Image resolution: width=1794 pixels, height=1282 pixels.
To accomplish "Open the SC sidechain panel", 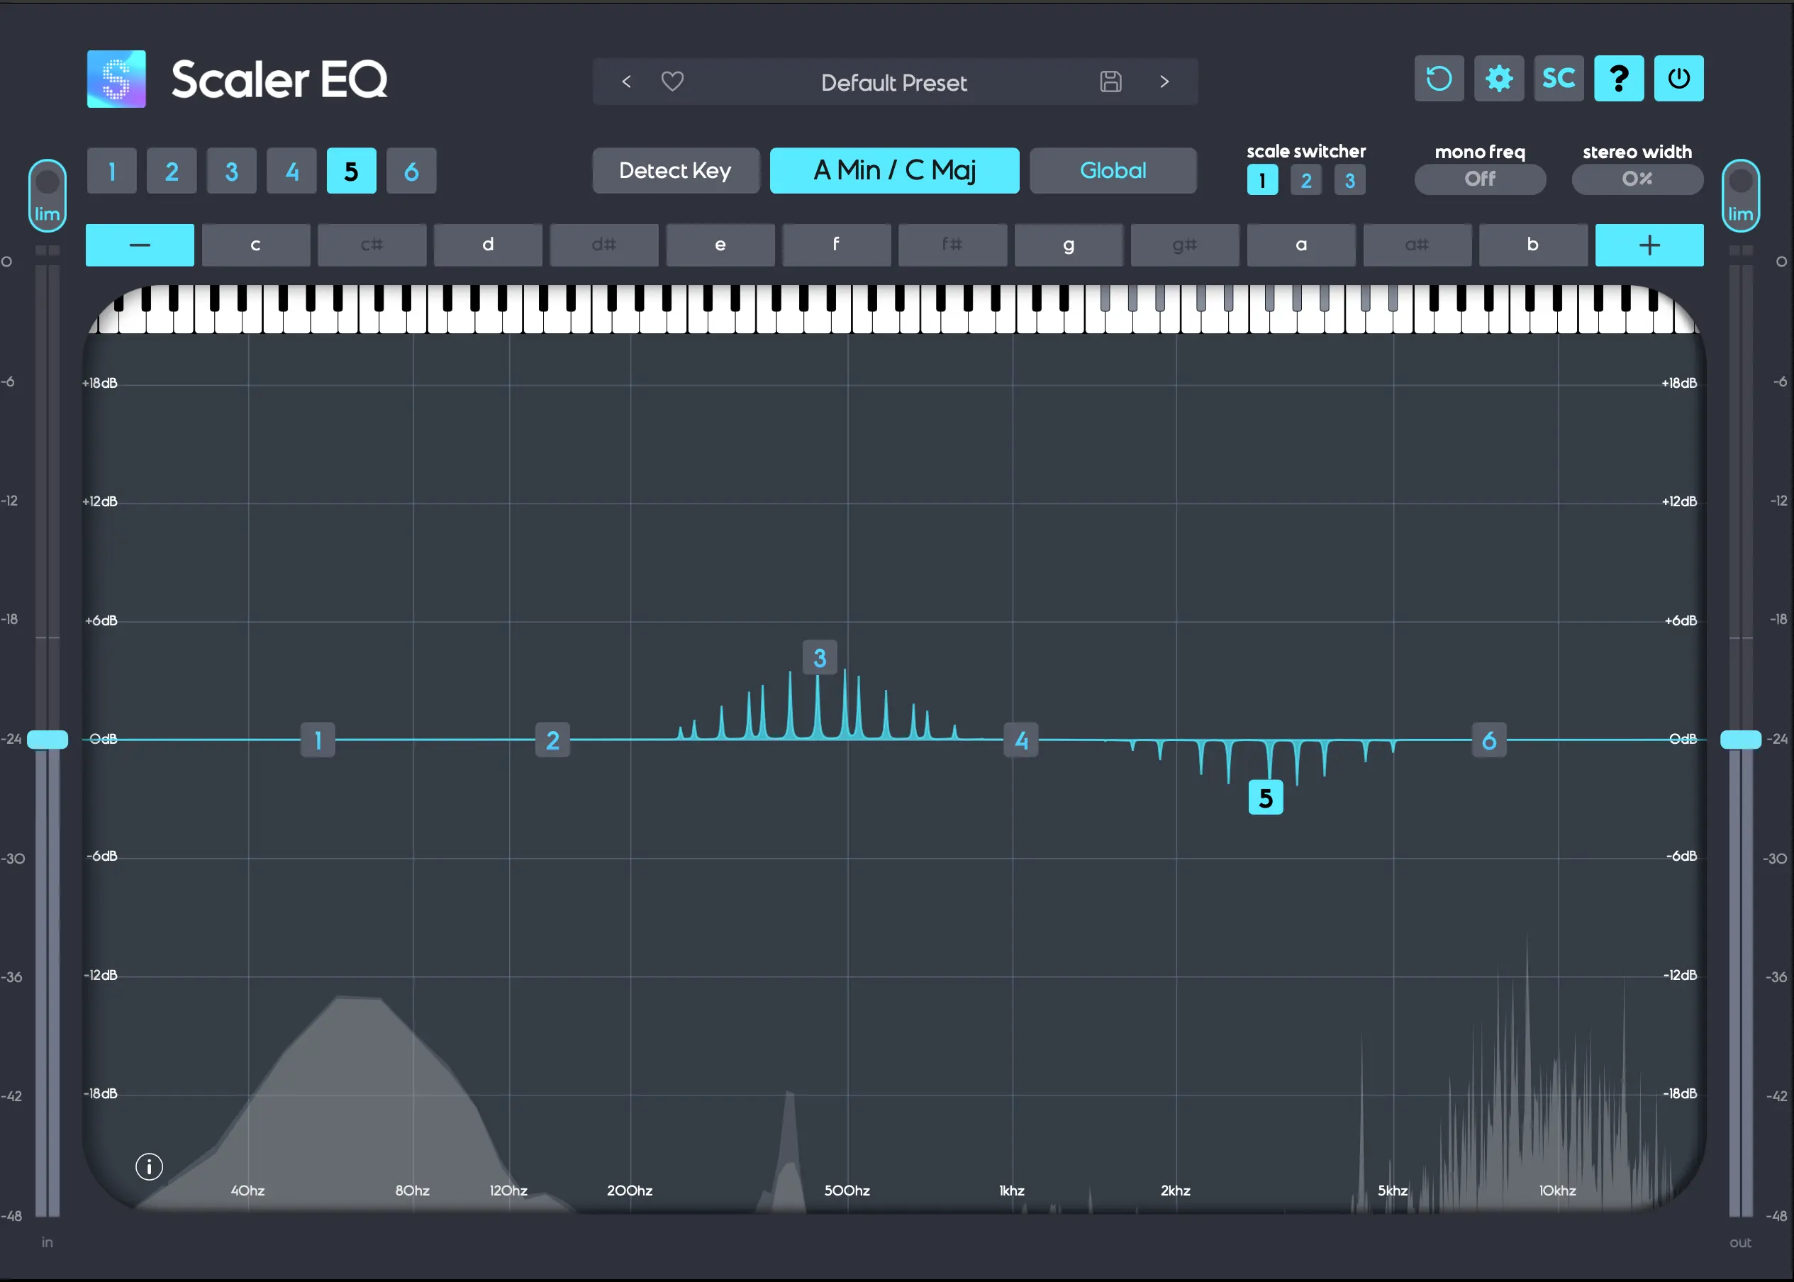I will coord(1558,78).
